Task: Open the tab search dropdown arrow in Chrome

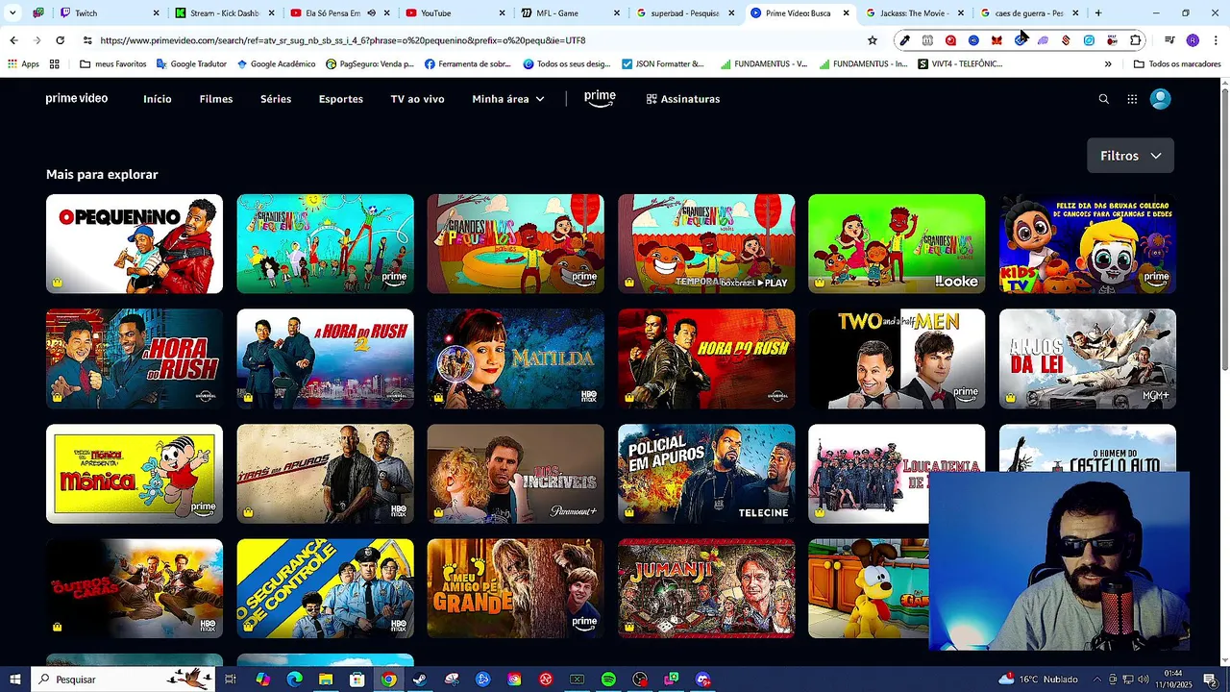Action: [x=12, y=13]
